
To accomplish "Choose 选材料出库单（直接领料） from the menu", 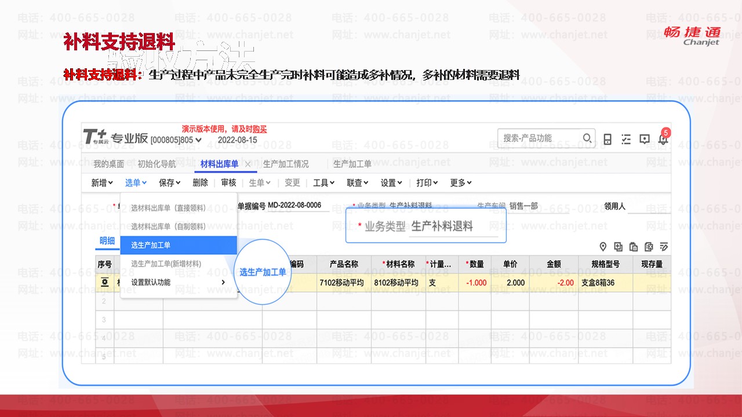I will [x=179, y=209].
